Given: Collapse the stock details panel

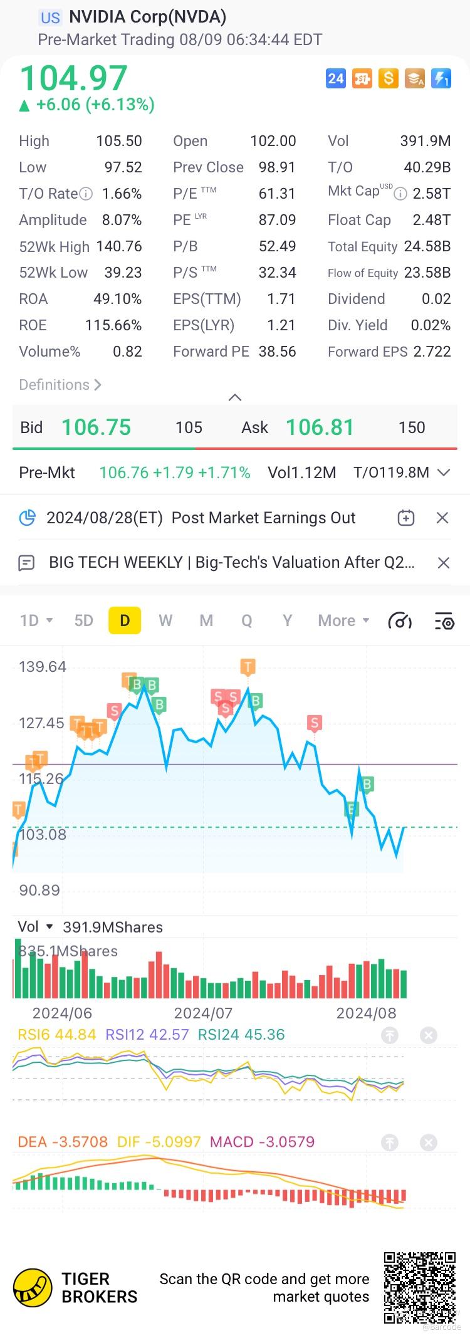Looking at the screenshot, I should pos(235,397).
